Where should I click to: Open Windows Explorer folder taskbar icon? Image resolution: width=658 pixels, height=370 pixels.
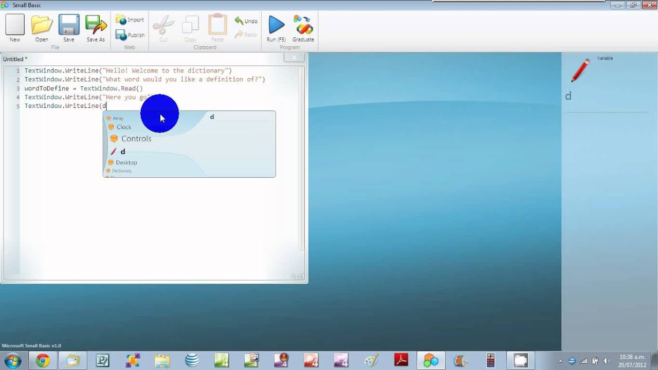click(162, 361)
